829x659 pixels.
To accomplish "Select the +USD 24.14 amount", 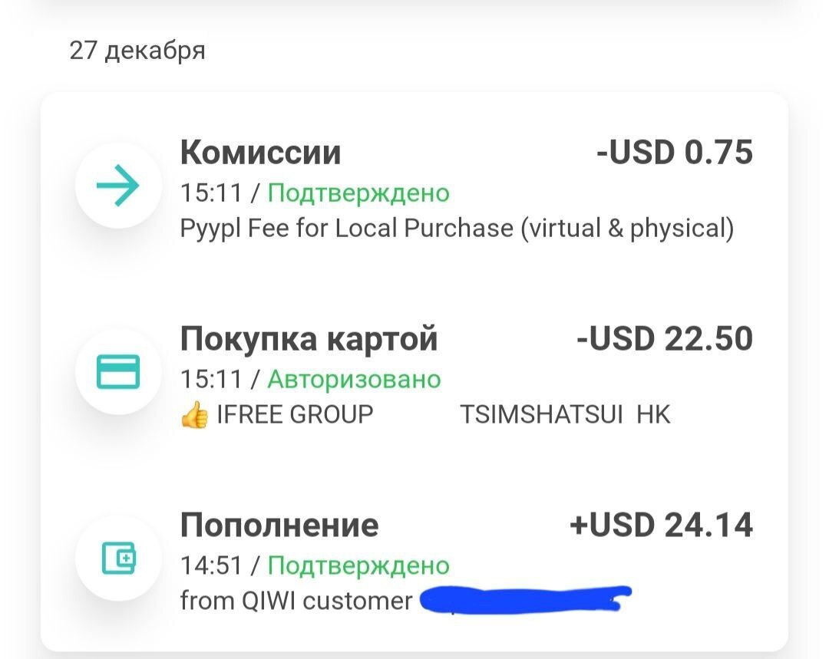I will coord(661,526).
